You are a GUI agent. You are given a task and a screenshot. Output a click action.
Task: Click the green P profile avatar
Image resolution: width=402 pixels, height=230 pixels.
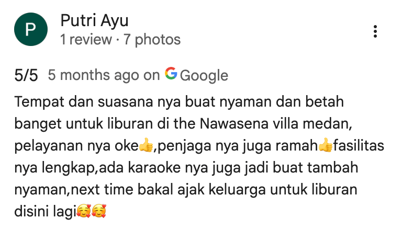[31, 29]
